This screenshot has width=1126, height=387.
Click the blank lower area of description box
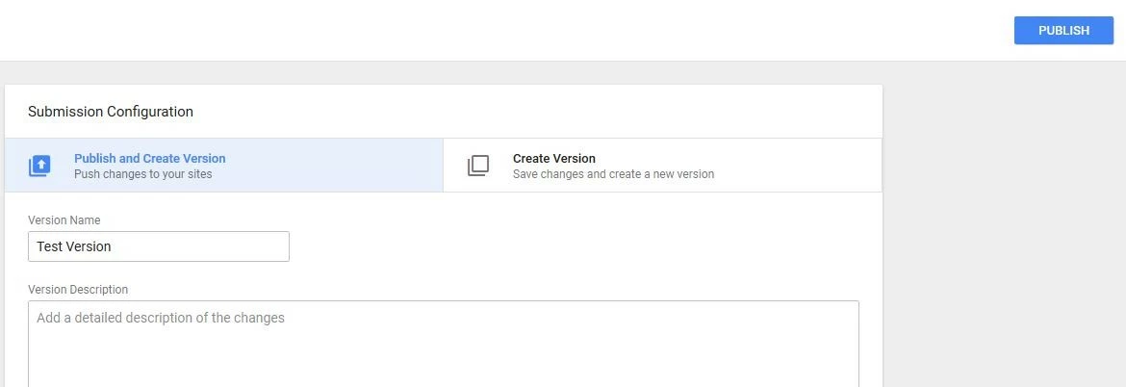pyautogui.click(x=443, y=366)
